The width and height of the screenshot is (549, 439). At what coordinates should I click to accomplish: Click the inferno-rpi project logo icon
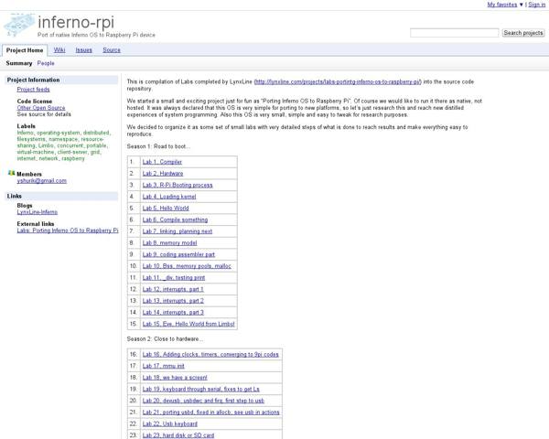point(19,25)
